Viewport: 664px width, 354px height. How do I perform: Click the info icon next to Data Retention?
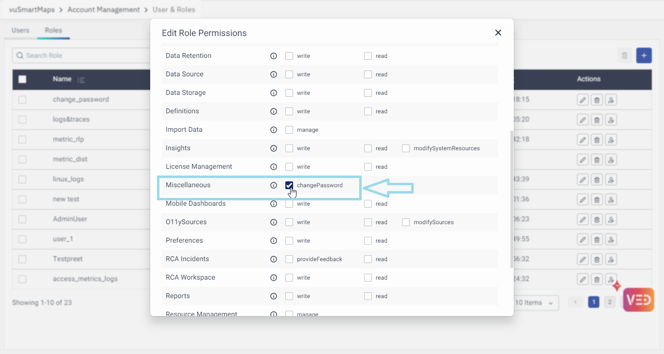273,56
